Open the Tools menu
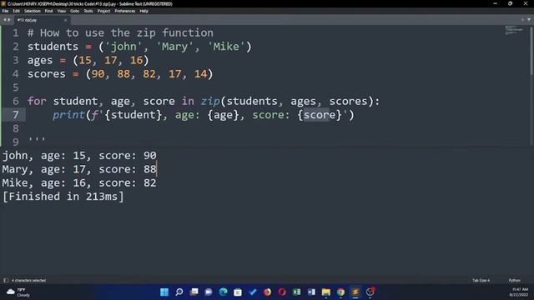This screenshot has height=300, width=534. (x=88, y=11)
